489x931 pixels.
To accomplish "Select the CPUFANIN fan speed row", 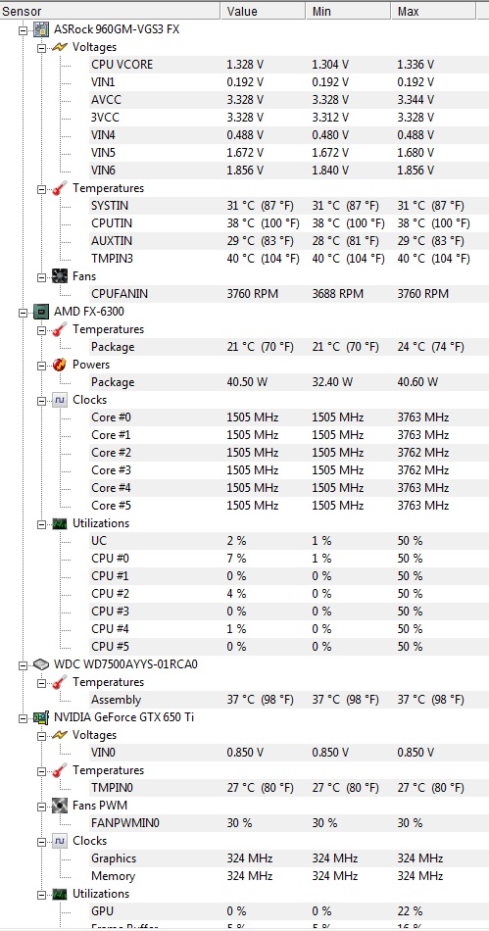I will (283, 294).
